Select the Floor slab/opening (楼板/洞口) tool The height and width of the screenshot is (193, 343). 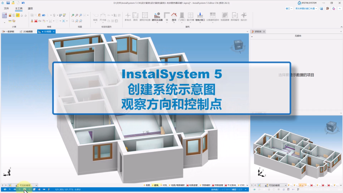click(x=200, y=16)
